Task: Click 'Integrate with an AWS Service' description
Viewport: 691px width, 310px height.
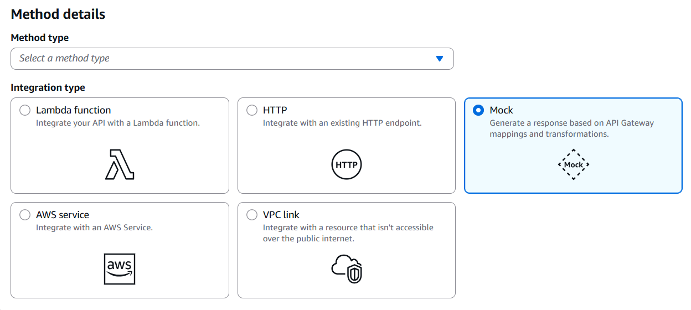Action: click(x=94, y=228)
